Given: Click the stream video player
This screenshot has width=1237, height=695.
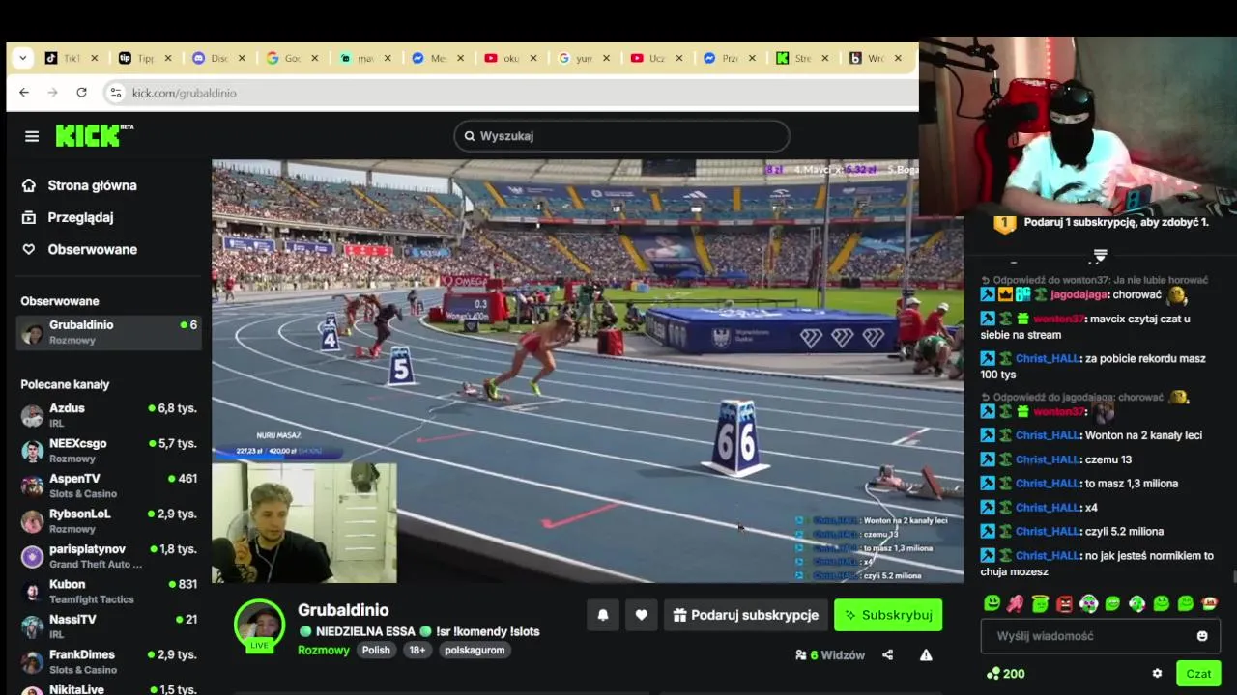Looking at the screenshot, I should point(588,372).
